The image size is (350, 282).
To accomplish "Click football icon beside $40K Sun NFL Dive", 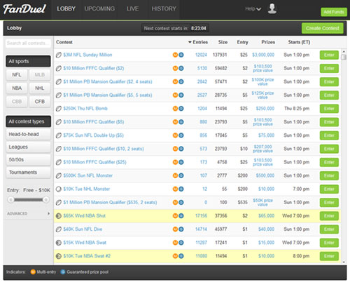I will pos(59,229).
